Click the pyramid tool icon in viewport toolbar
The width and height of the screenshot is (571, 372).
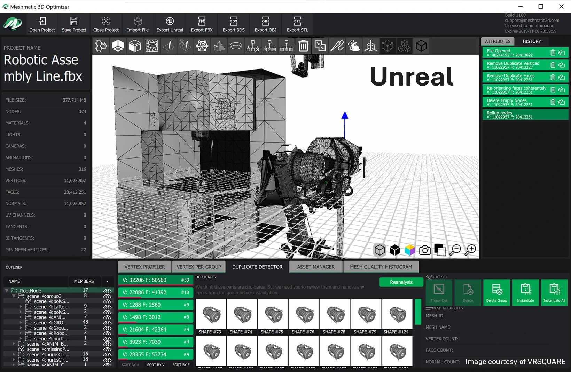219,46
